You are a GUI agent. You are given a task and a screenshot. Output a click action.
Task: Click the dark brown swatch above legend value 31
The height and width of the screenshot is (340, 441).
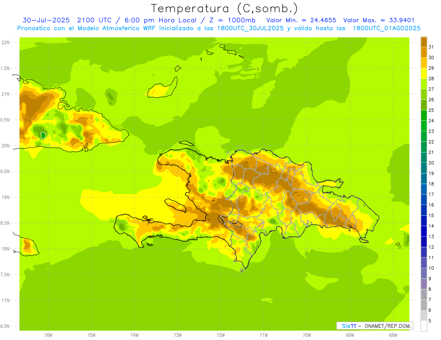pyautogui.click(x=424, y=42)
